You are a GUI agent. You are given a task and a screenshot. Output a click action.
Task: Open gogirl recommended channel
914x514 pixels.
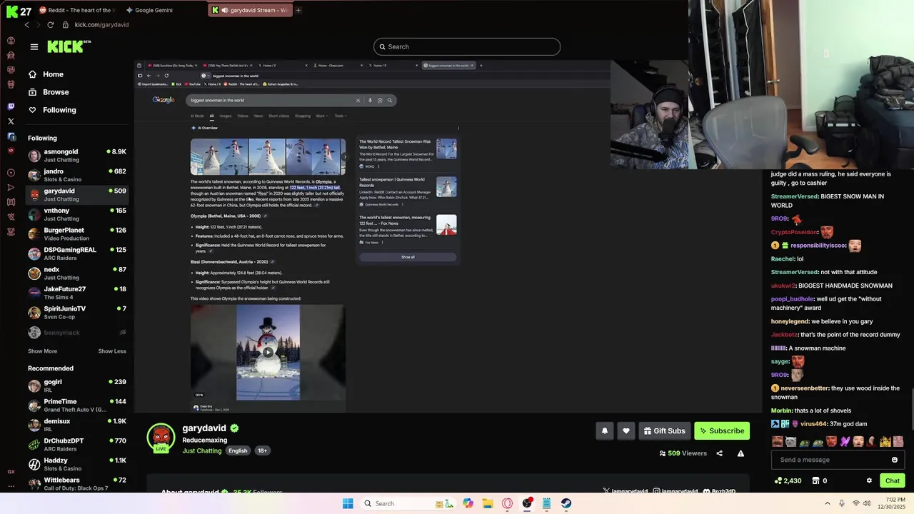click(x=77, y=385)
